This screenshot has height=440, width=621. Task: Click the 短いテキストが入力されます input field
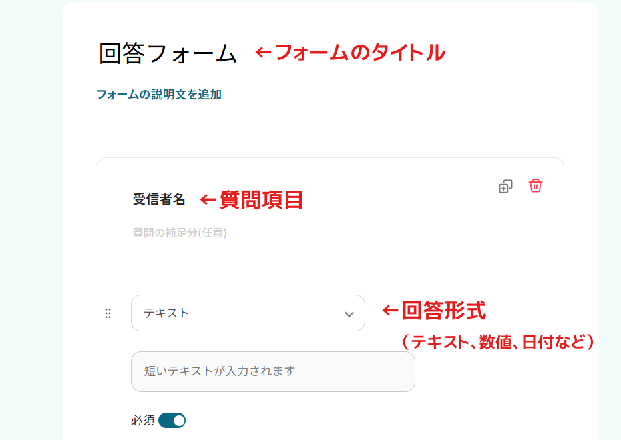(272, 371)
